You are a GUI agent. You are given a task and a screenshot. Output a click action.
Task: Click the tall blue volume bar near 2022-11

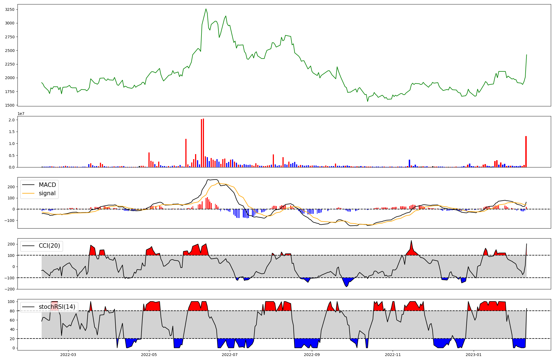[409, 163]
